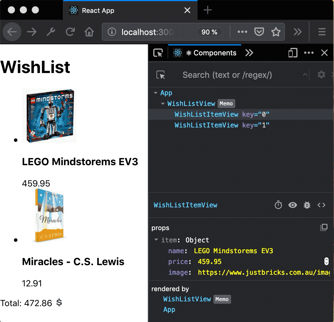Screen dimensions: 334x322
Task: Click the 459.95 price on the page
Action: click(36, 183)
